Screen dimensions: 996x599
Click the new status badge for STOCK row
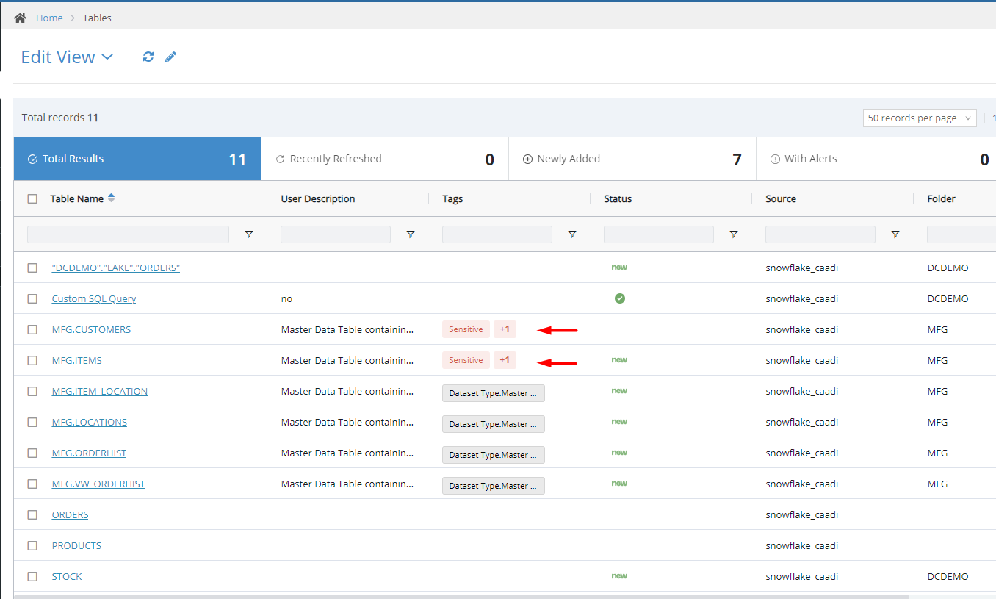(x=619, y=576)
